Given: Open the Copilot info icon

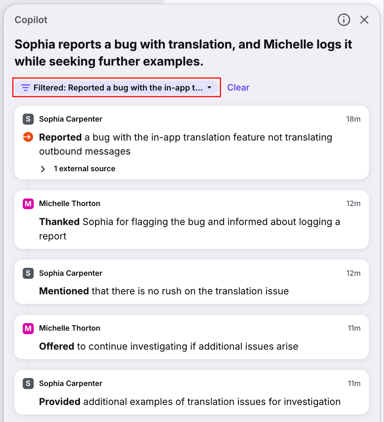Looking at the screenshot, I should click(343, 20).
